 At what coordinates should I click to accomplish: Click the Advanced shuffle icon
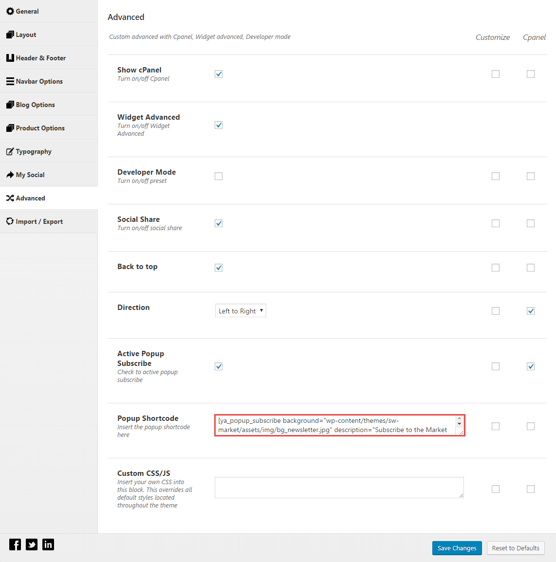10,198
